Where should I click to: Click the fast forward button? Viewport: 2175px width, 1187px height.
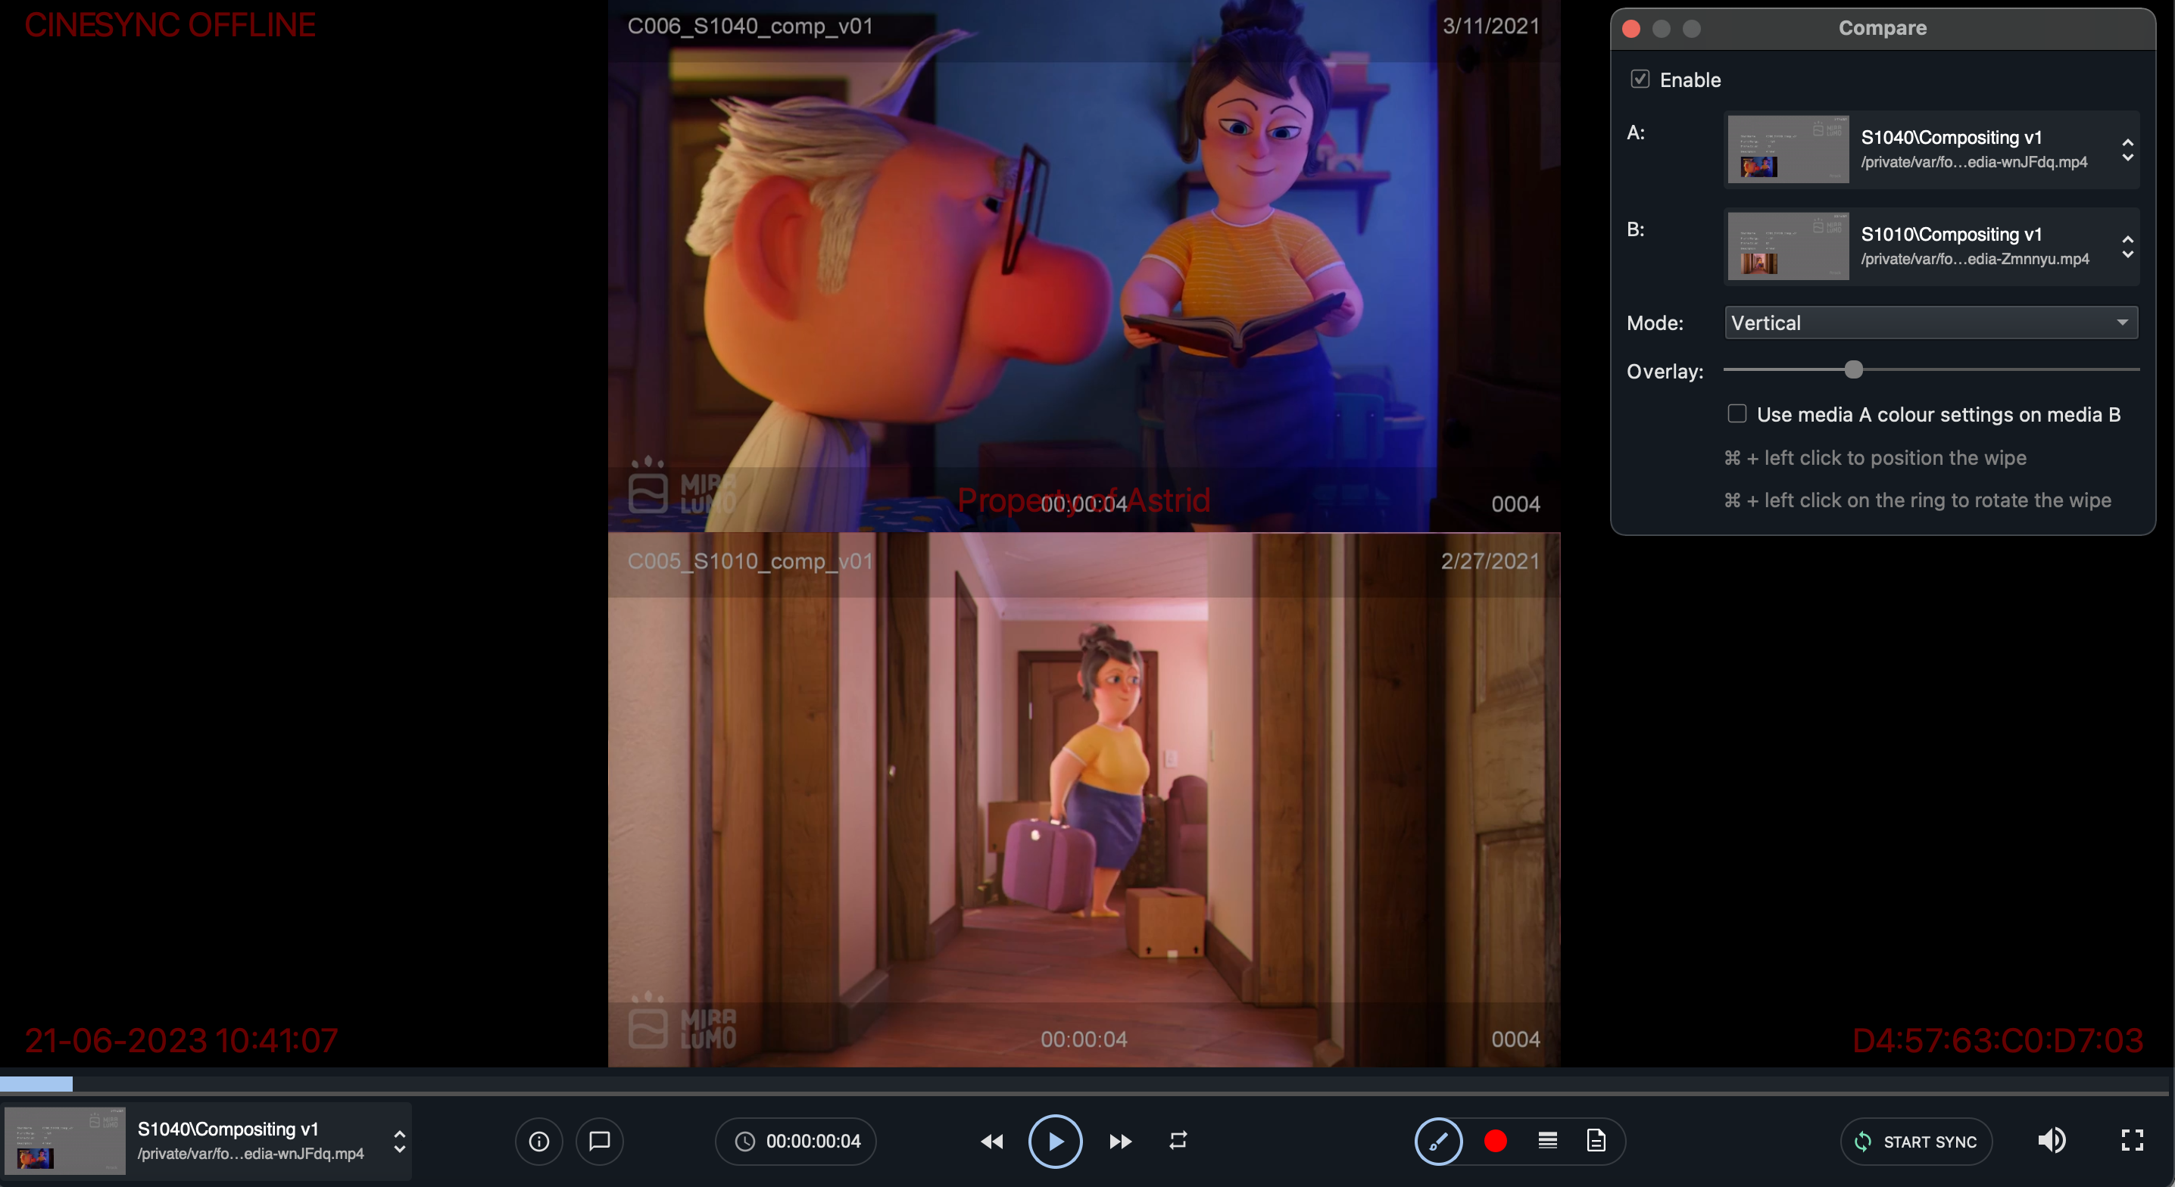click(x=1120, y=1142)
